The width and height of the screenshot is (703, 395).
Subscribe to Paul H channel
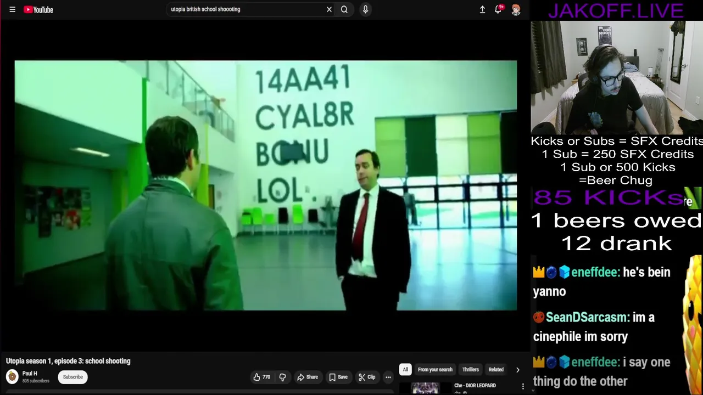point(72,377)
